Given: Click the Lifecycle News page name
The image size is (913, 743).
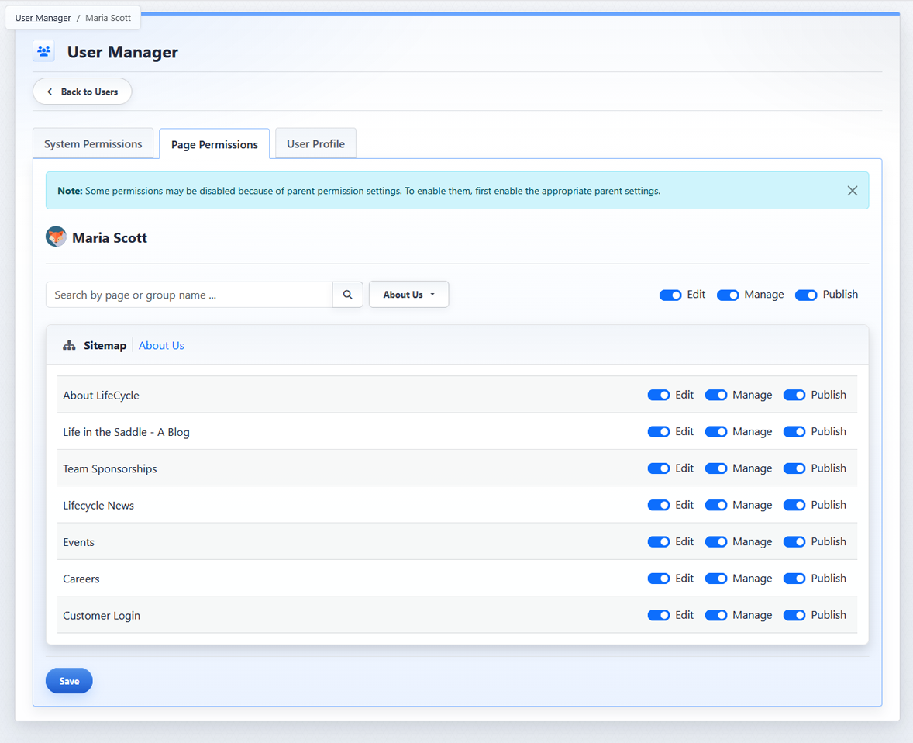Looking at the screenshot, I should pos(98,505).
